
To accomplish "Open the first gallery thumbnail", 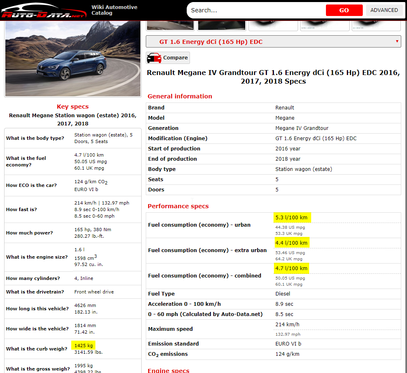I will [170, 25].
